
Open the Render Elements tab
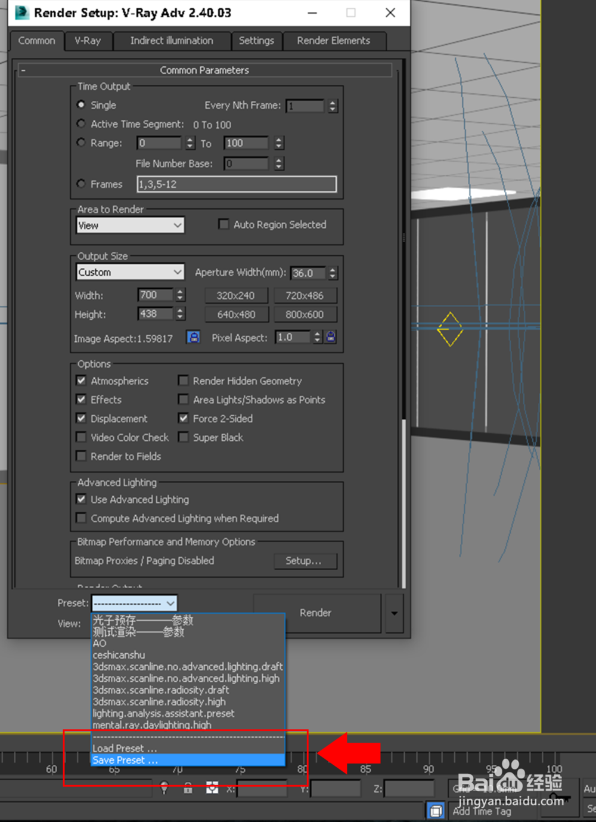tap(334, 41)
